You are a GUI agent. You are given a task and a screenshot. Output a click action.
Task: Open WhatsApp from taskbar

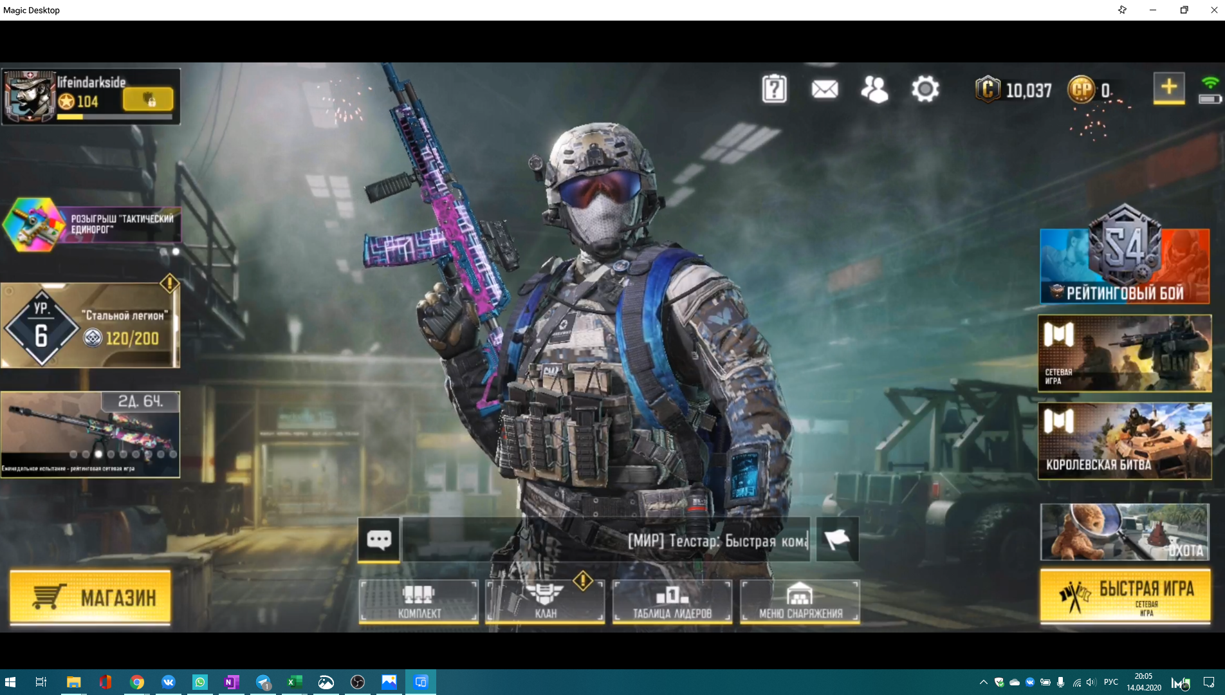pos(199,682)
